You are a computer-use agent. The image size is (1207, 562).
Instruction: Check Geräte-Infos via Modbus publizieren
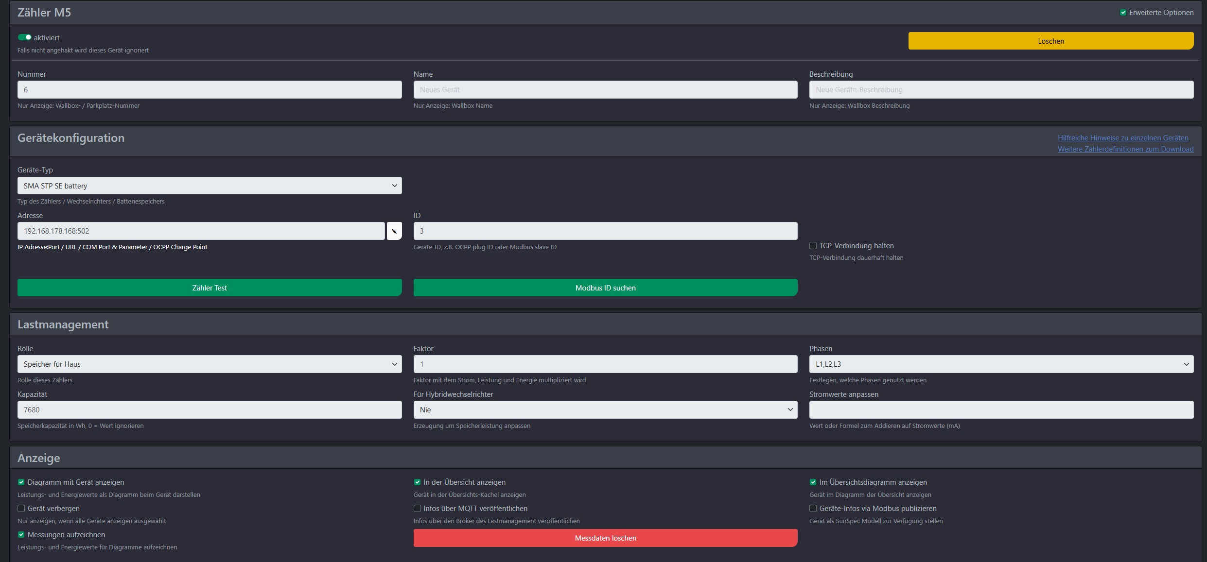click(813, 509)
